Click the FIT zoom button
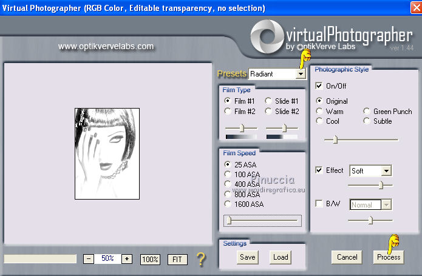 (177, 260)
